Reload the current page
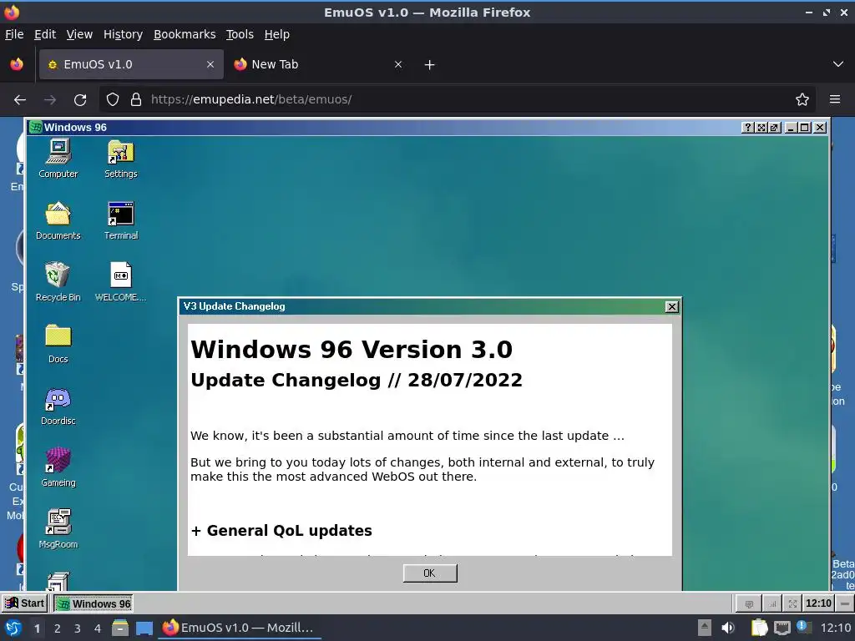855x641 pixels. point(80,100)
